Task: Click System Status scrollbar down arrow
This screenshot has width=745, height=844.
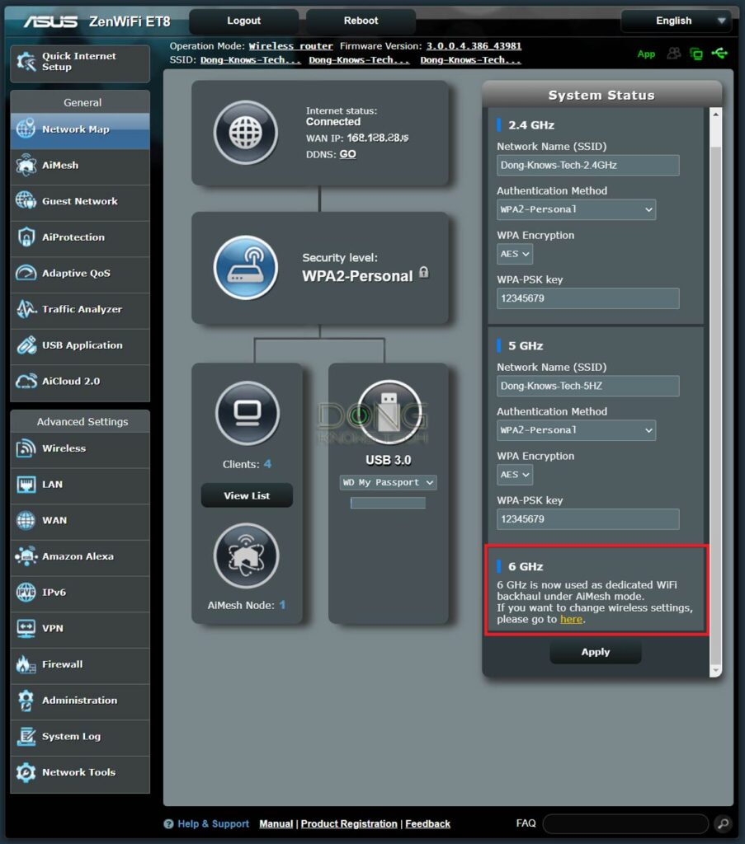Action: click(x=715, y=671)
